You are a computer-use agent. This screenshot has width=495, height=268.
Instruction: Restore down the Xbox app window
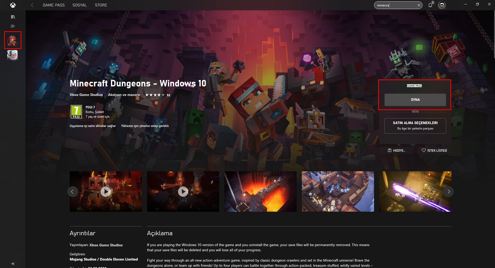[x=477, y=4]
